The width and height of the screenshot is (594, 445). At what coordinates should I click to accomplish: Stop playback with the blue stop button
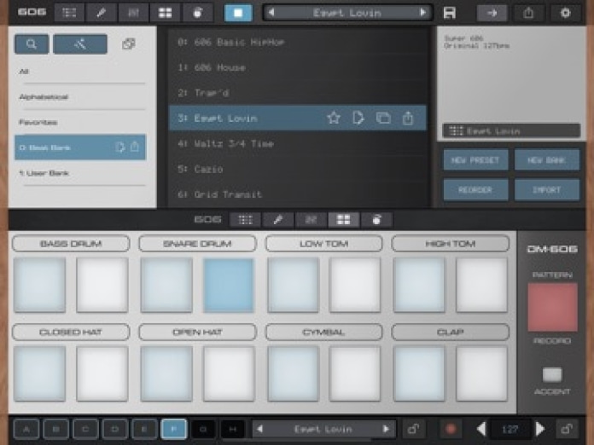click(238, 13)
